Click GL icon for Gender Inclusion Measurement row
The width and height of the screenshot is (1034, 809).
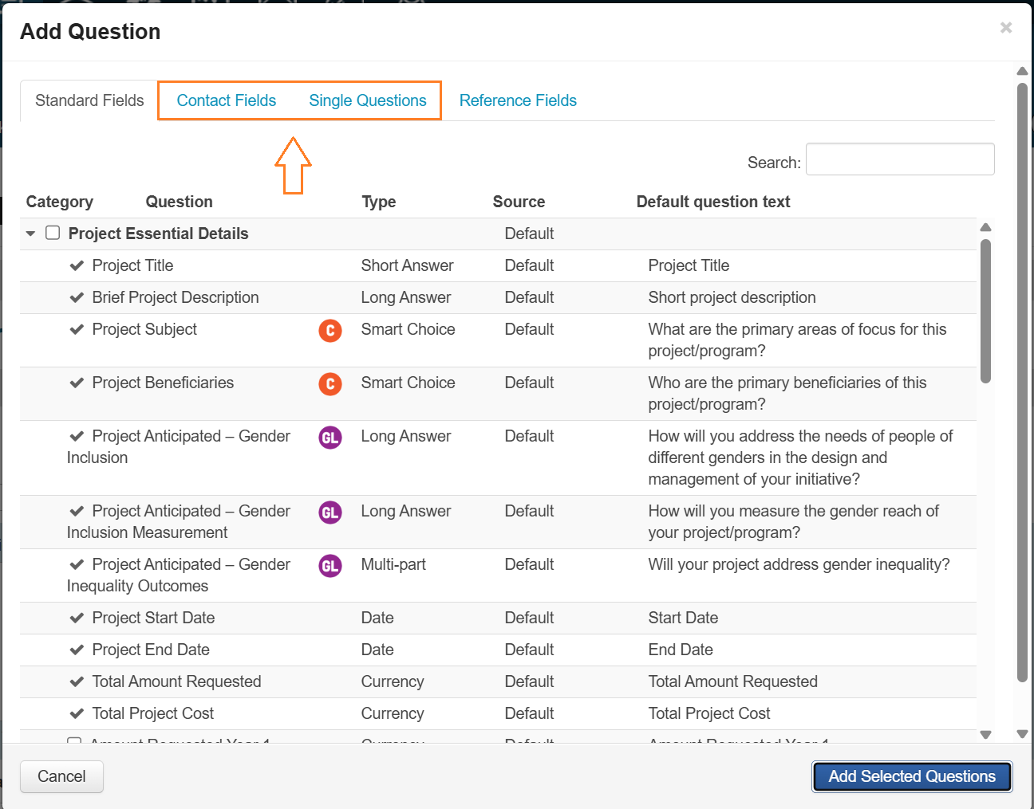[x=330, y=512]
